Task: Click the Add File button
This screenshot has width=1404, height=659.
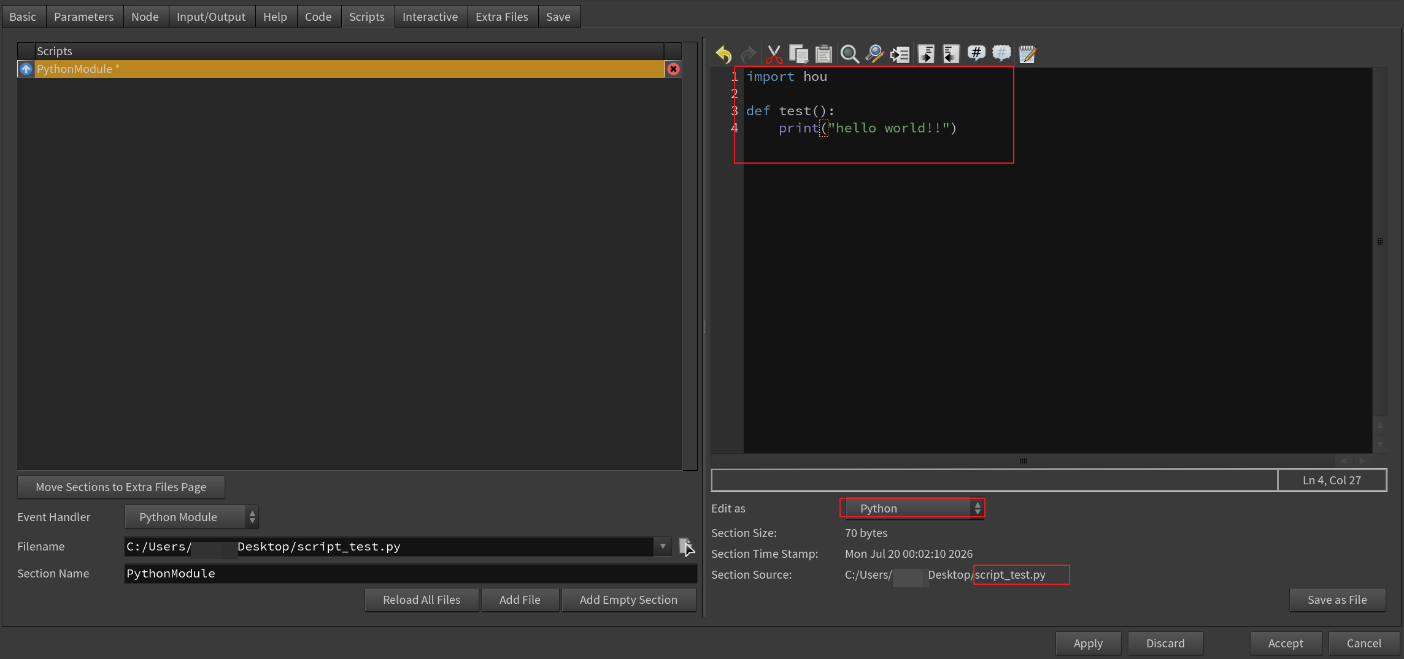Action: click(520, 600)
